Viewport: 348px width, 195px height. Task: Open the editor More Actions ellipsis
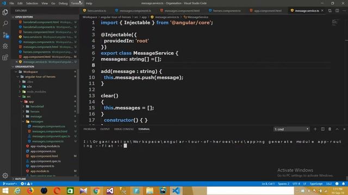pyautogui.click(x=344, y=11)
